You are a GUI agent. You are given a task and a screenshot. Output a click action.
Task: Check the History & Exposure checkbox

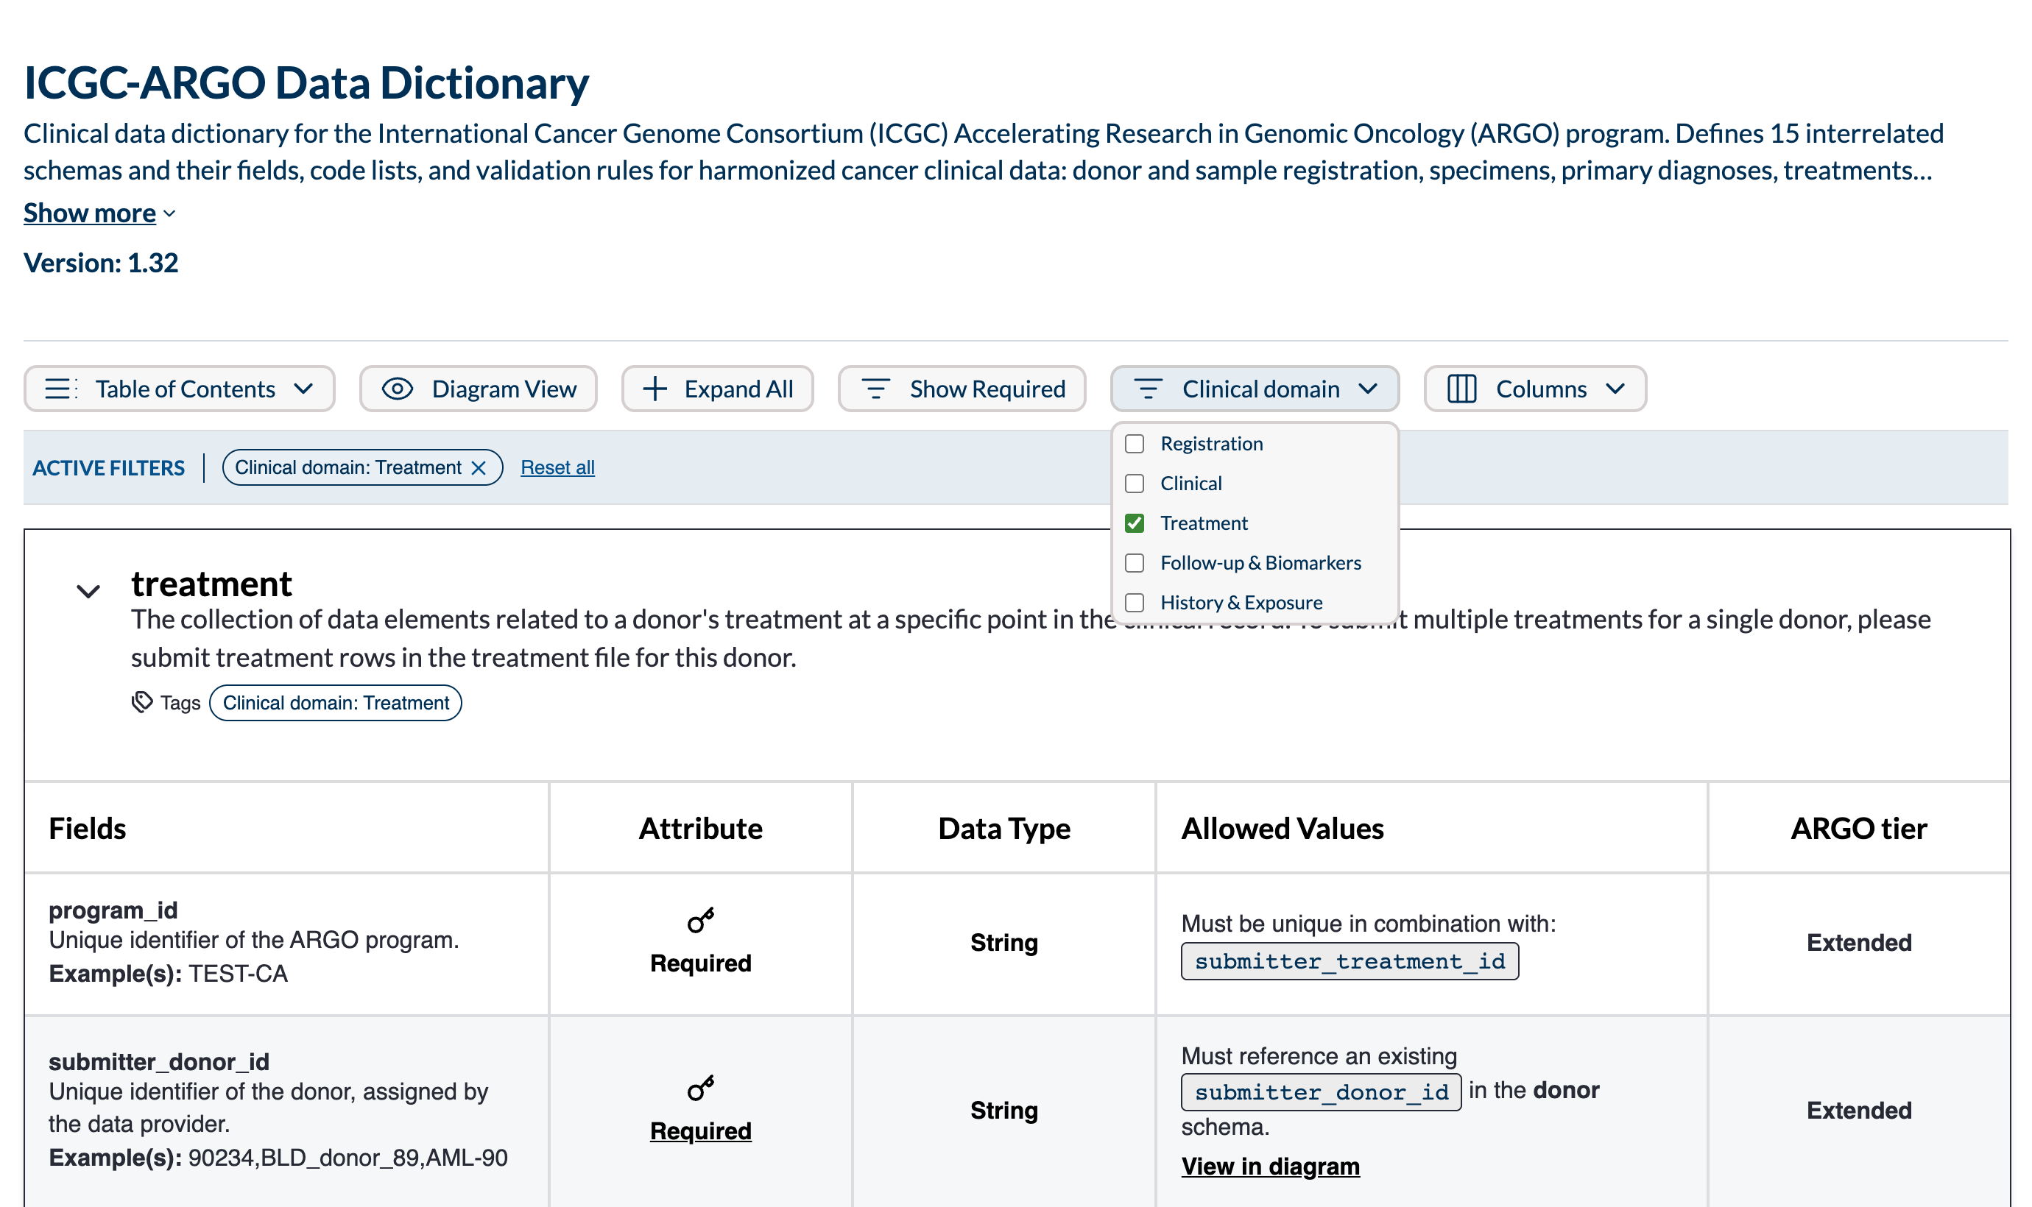coord(1134,603)
